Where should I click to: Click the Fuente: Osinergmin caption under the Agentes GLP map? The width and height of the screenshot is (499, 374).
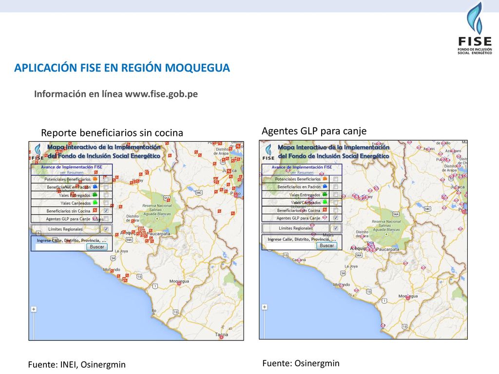click(301, 363)
